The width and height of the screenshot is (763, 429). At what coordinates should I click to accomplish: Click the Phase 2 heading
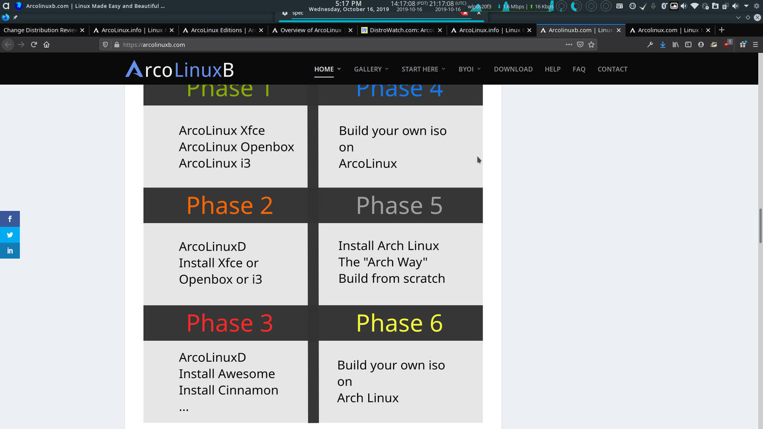[x=230, y=205]
